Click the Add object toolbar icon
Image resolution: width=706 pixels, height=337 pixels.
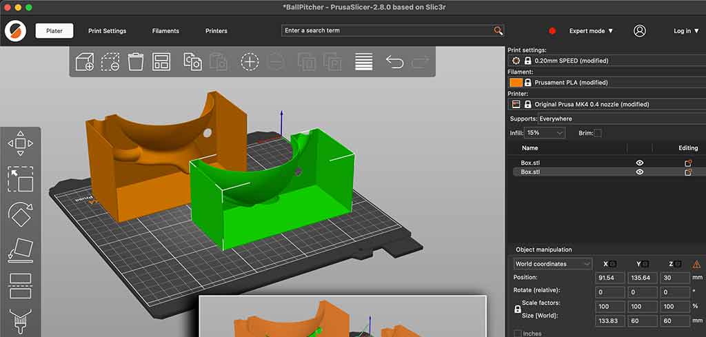point(84,61)
